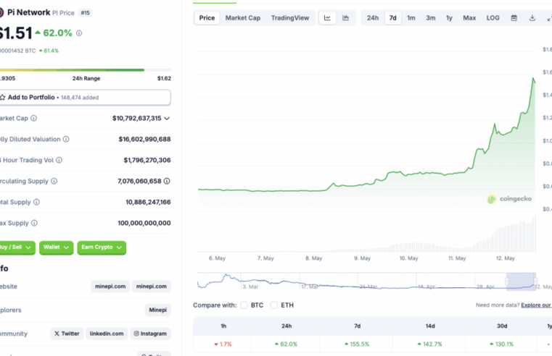The height and width of the screenshot is (356, 552).
Task: Download chart data icon
Action: (532, 18)
